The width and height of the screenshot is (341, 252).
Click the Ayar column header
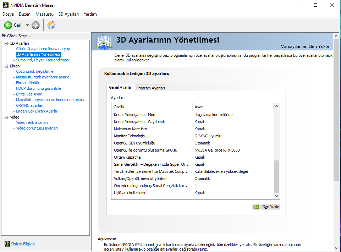click(x=233, y=107)
